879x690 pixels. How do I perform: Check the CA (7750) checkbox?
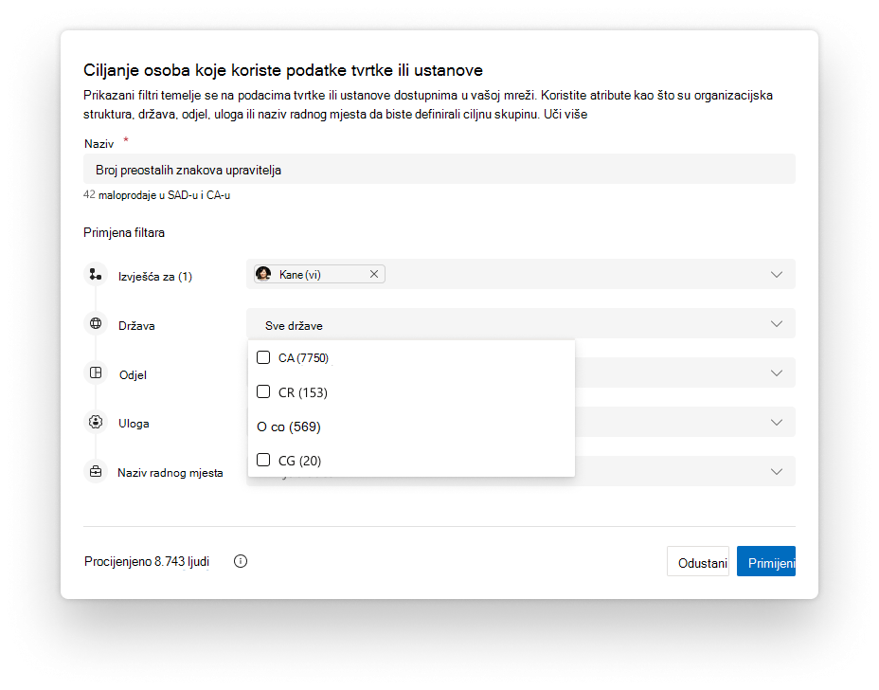(263, 357)
